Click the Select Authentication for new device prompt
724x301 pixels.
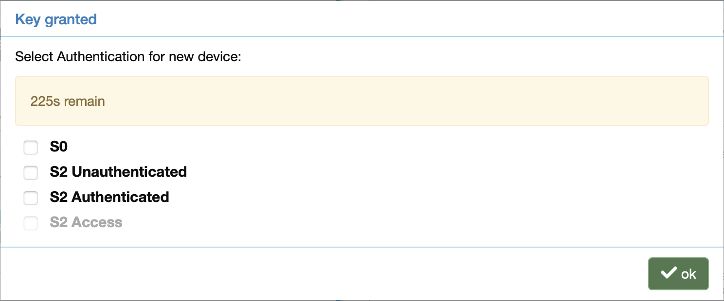(x=128, y=57)
